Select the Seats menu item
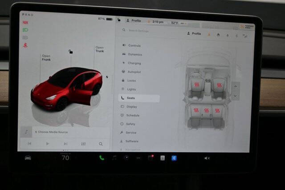 [x=139, y=98]
